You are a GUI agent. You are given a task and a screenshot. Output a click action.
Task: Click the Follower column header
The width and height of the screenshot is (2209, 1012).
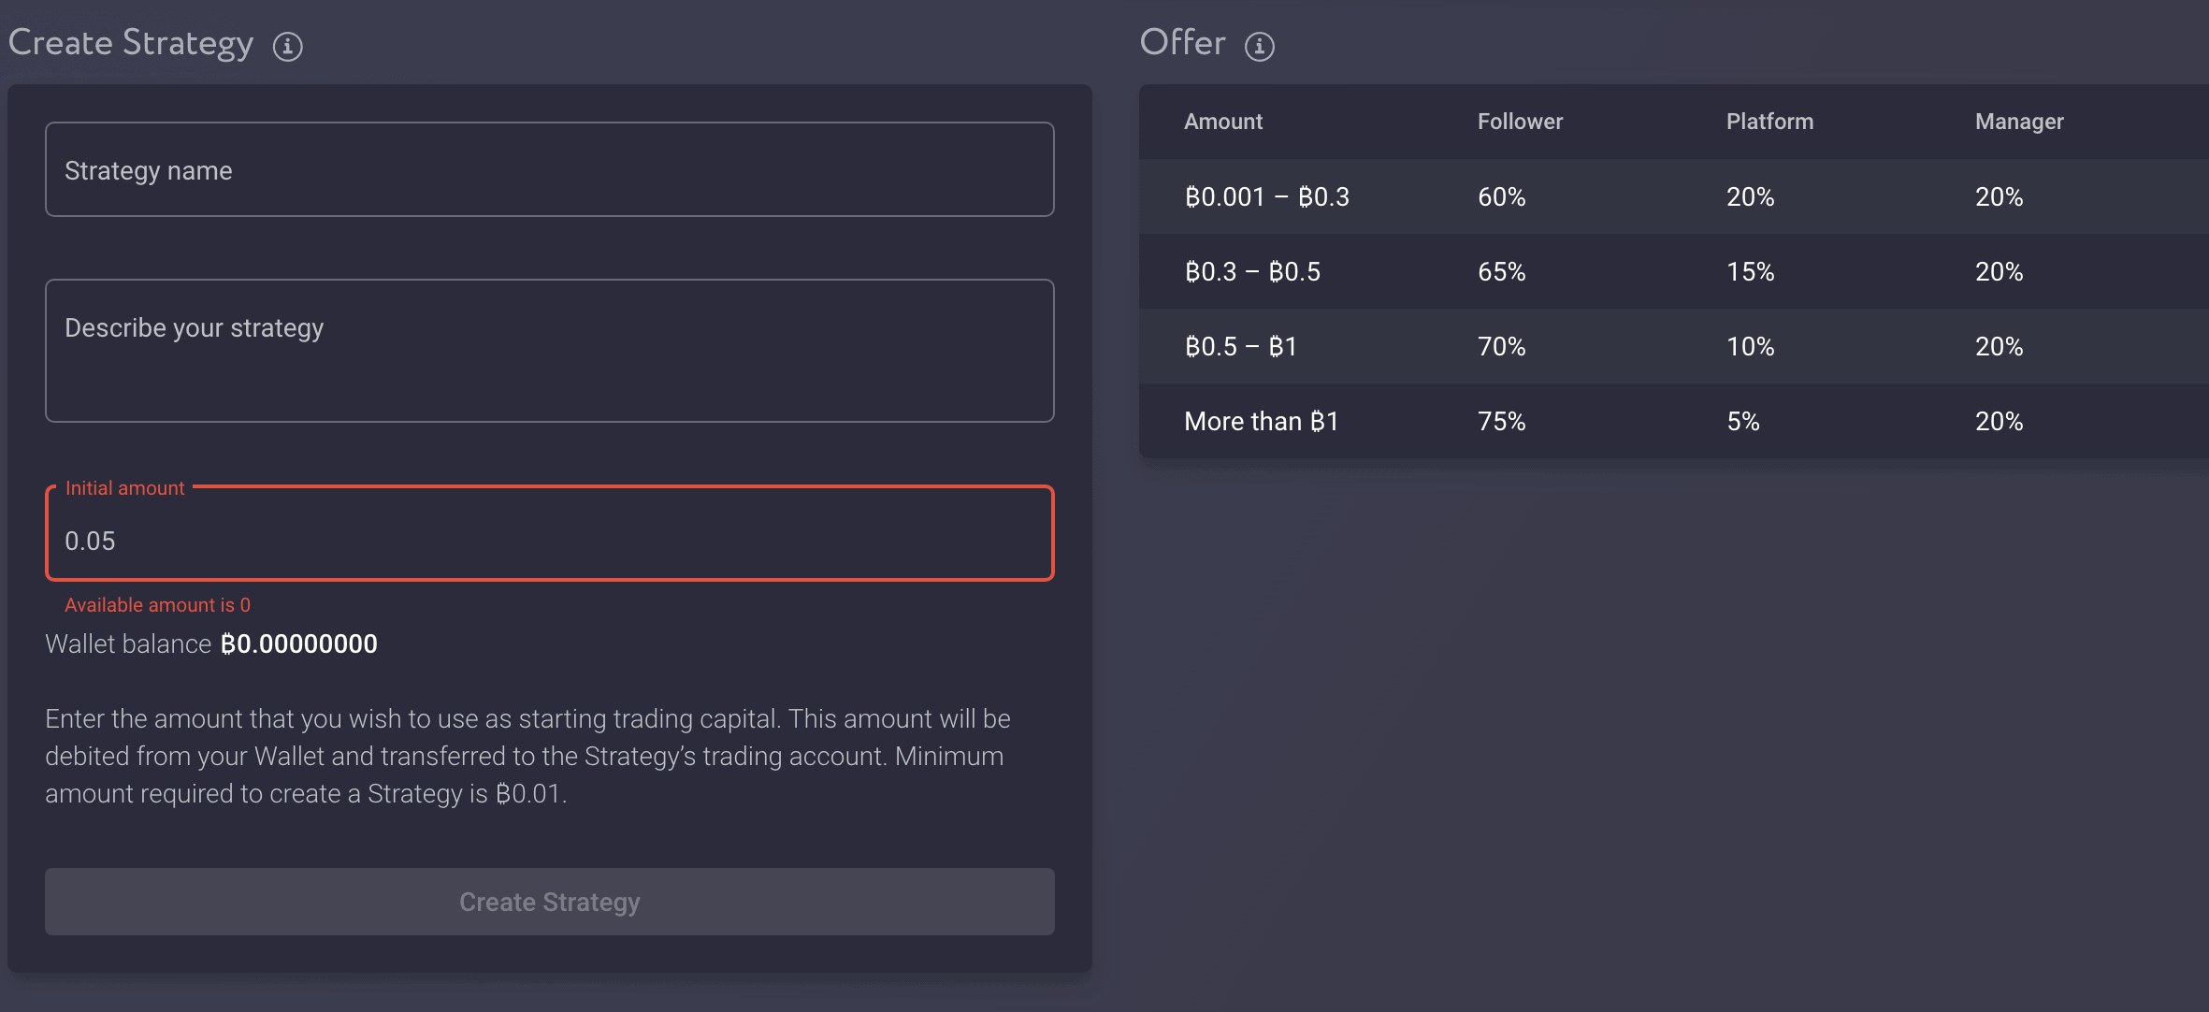click(x=1519, y=122)
